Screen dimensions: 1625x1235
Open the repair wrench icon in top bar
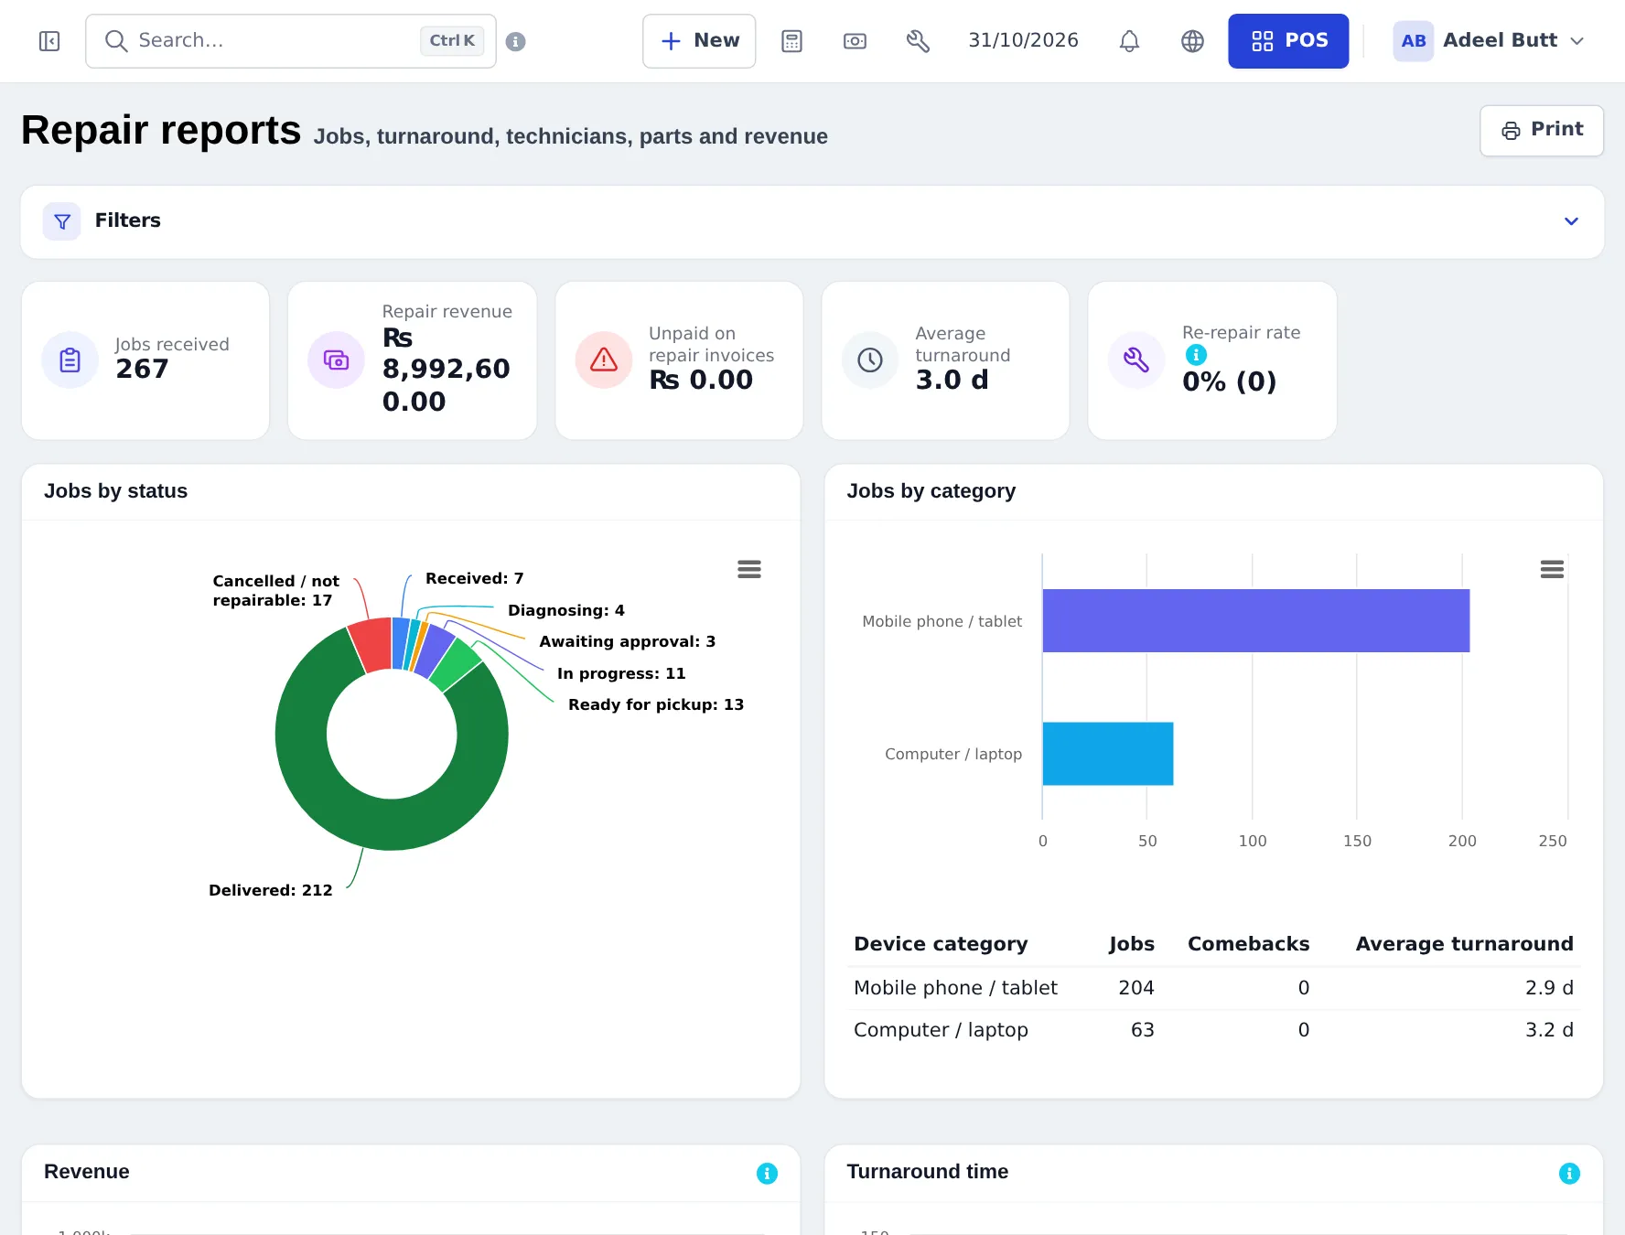(x=918, y=41)
